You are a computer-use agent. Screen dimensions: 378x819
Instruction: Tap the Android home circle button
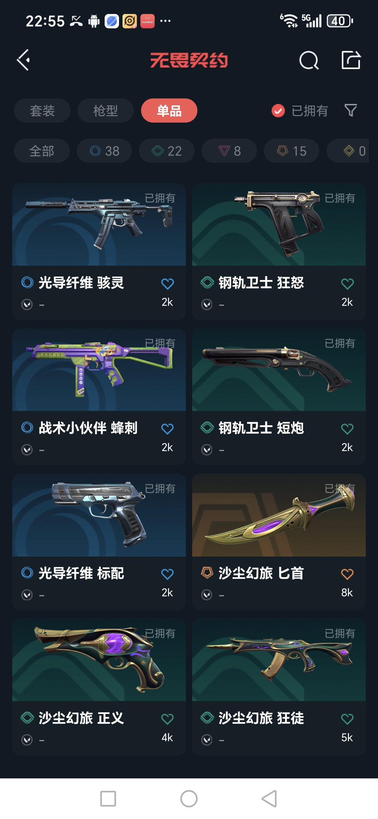pyautogui.click(x=189, y=799)
